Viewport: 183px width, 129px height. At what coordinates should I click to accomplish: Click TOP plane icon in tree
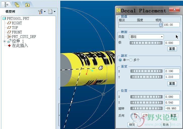click(9, 28)
